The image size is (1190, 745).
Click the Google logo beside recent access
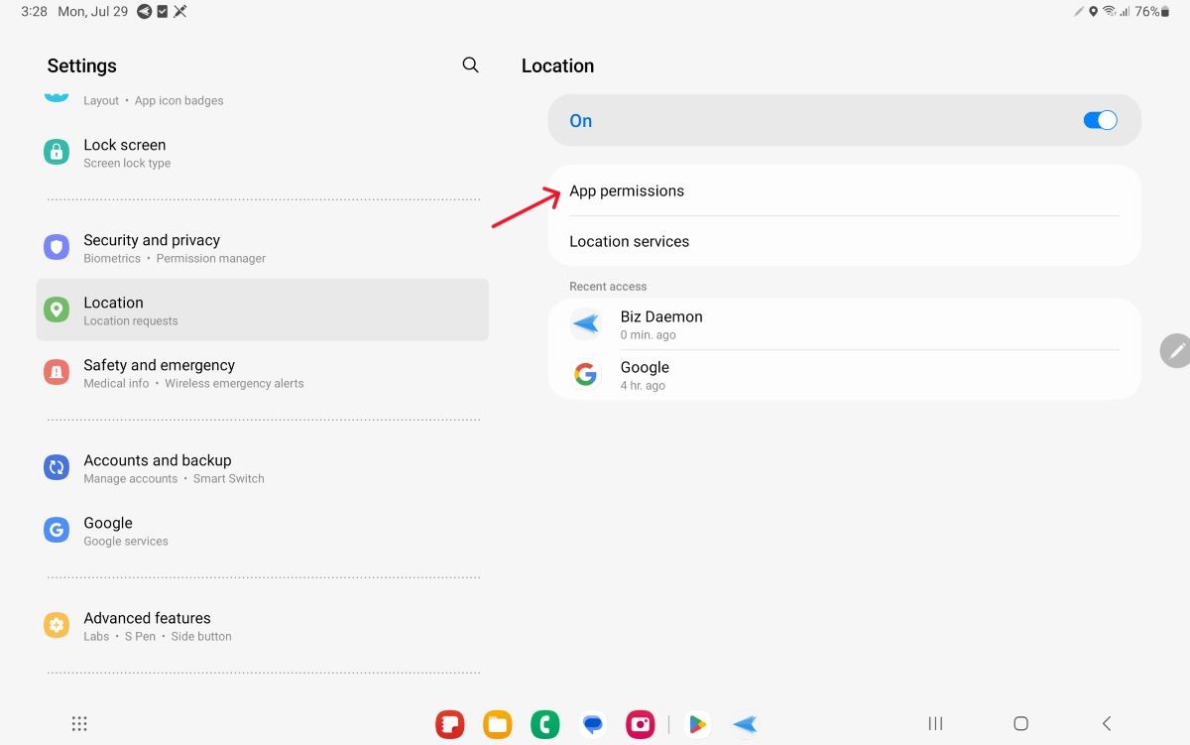pos(586,374)
